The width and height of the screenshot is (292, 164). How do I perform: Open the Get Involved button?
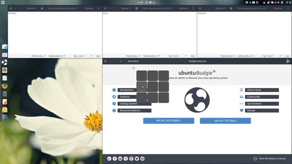262,104
